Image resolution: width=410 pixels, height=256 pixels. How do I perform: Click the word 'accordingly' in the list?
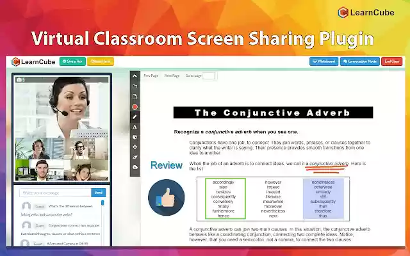[x=224, y=182]
